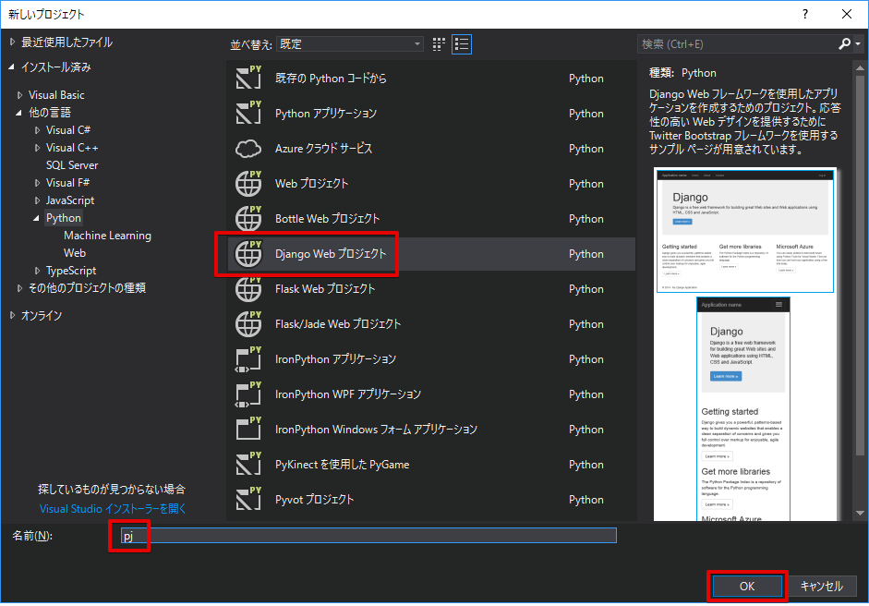The height and width of the screenshot is (606, 869).
Task: Select the Web プロジェクト template name
Action: pyautogui.click(x=311, y=184)
